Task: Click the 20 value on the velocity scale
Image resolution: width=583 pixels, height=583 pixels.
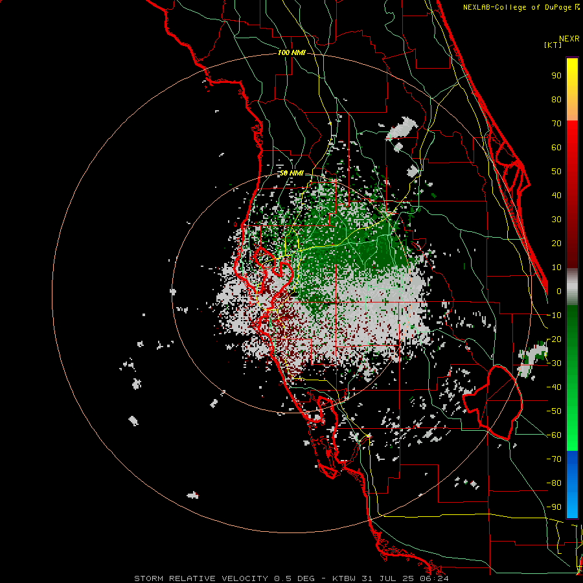Action: (x=556, y=244)
